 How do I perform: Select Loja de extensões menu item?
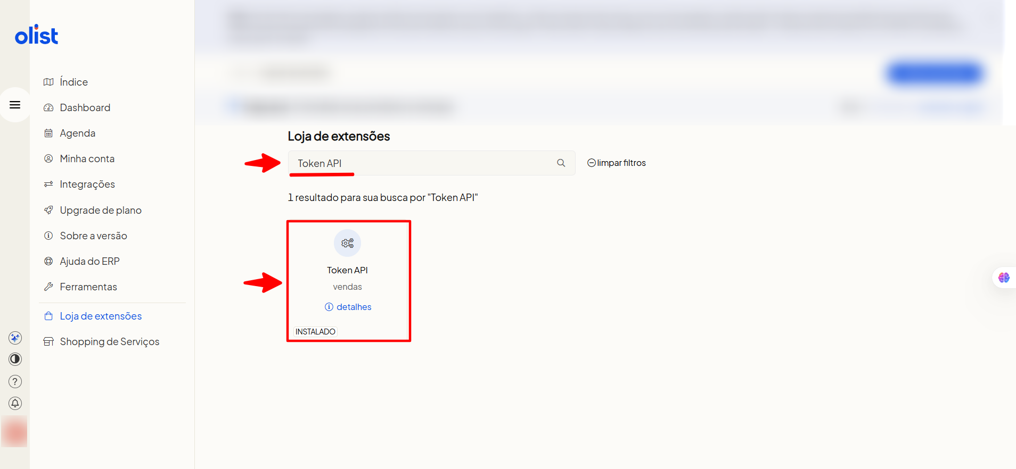(x=101, y=316)
